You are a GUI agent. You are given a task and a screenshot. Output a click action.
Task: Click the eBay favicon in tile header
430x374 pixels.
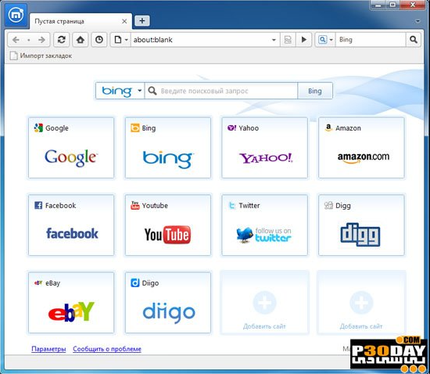pyautogui.click(x=38, y=282)
